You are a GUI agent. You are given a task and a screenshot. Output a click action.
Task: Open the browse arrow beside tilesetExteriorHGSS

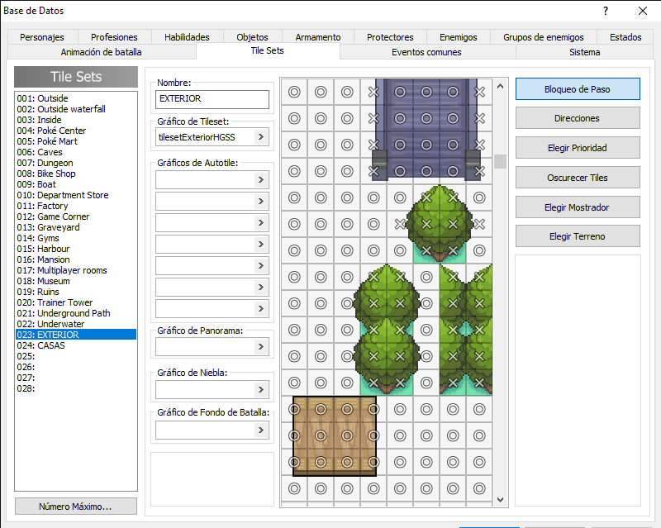(261, 137)
